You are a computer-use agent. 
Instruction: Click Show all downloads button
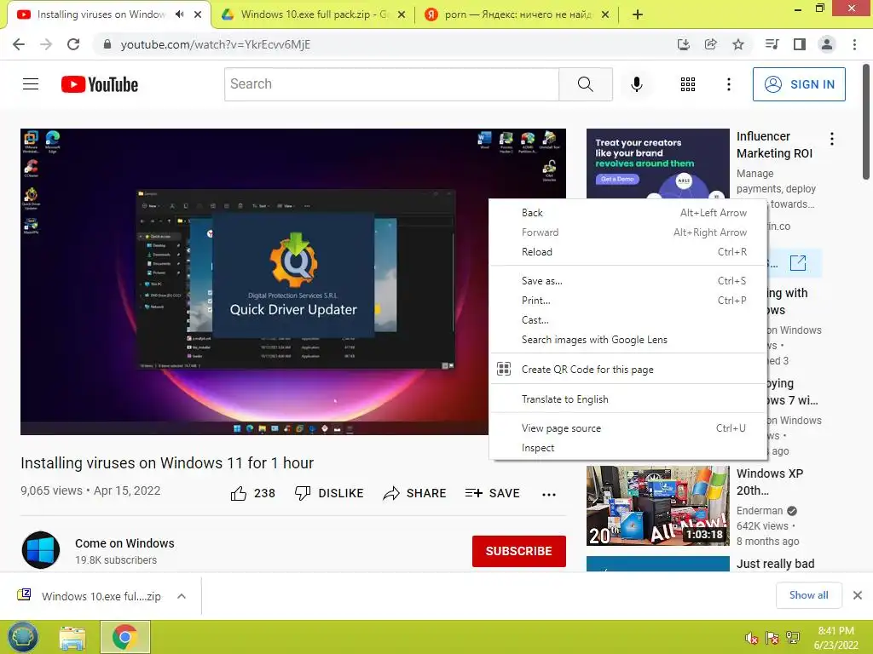808,595
